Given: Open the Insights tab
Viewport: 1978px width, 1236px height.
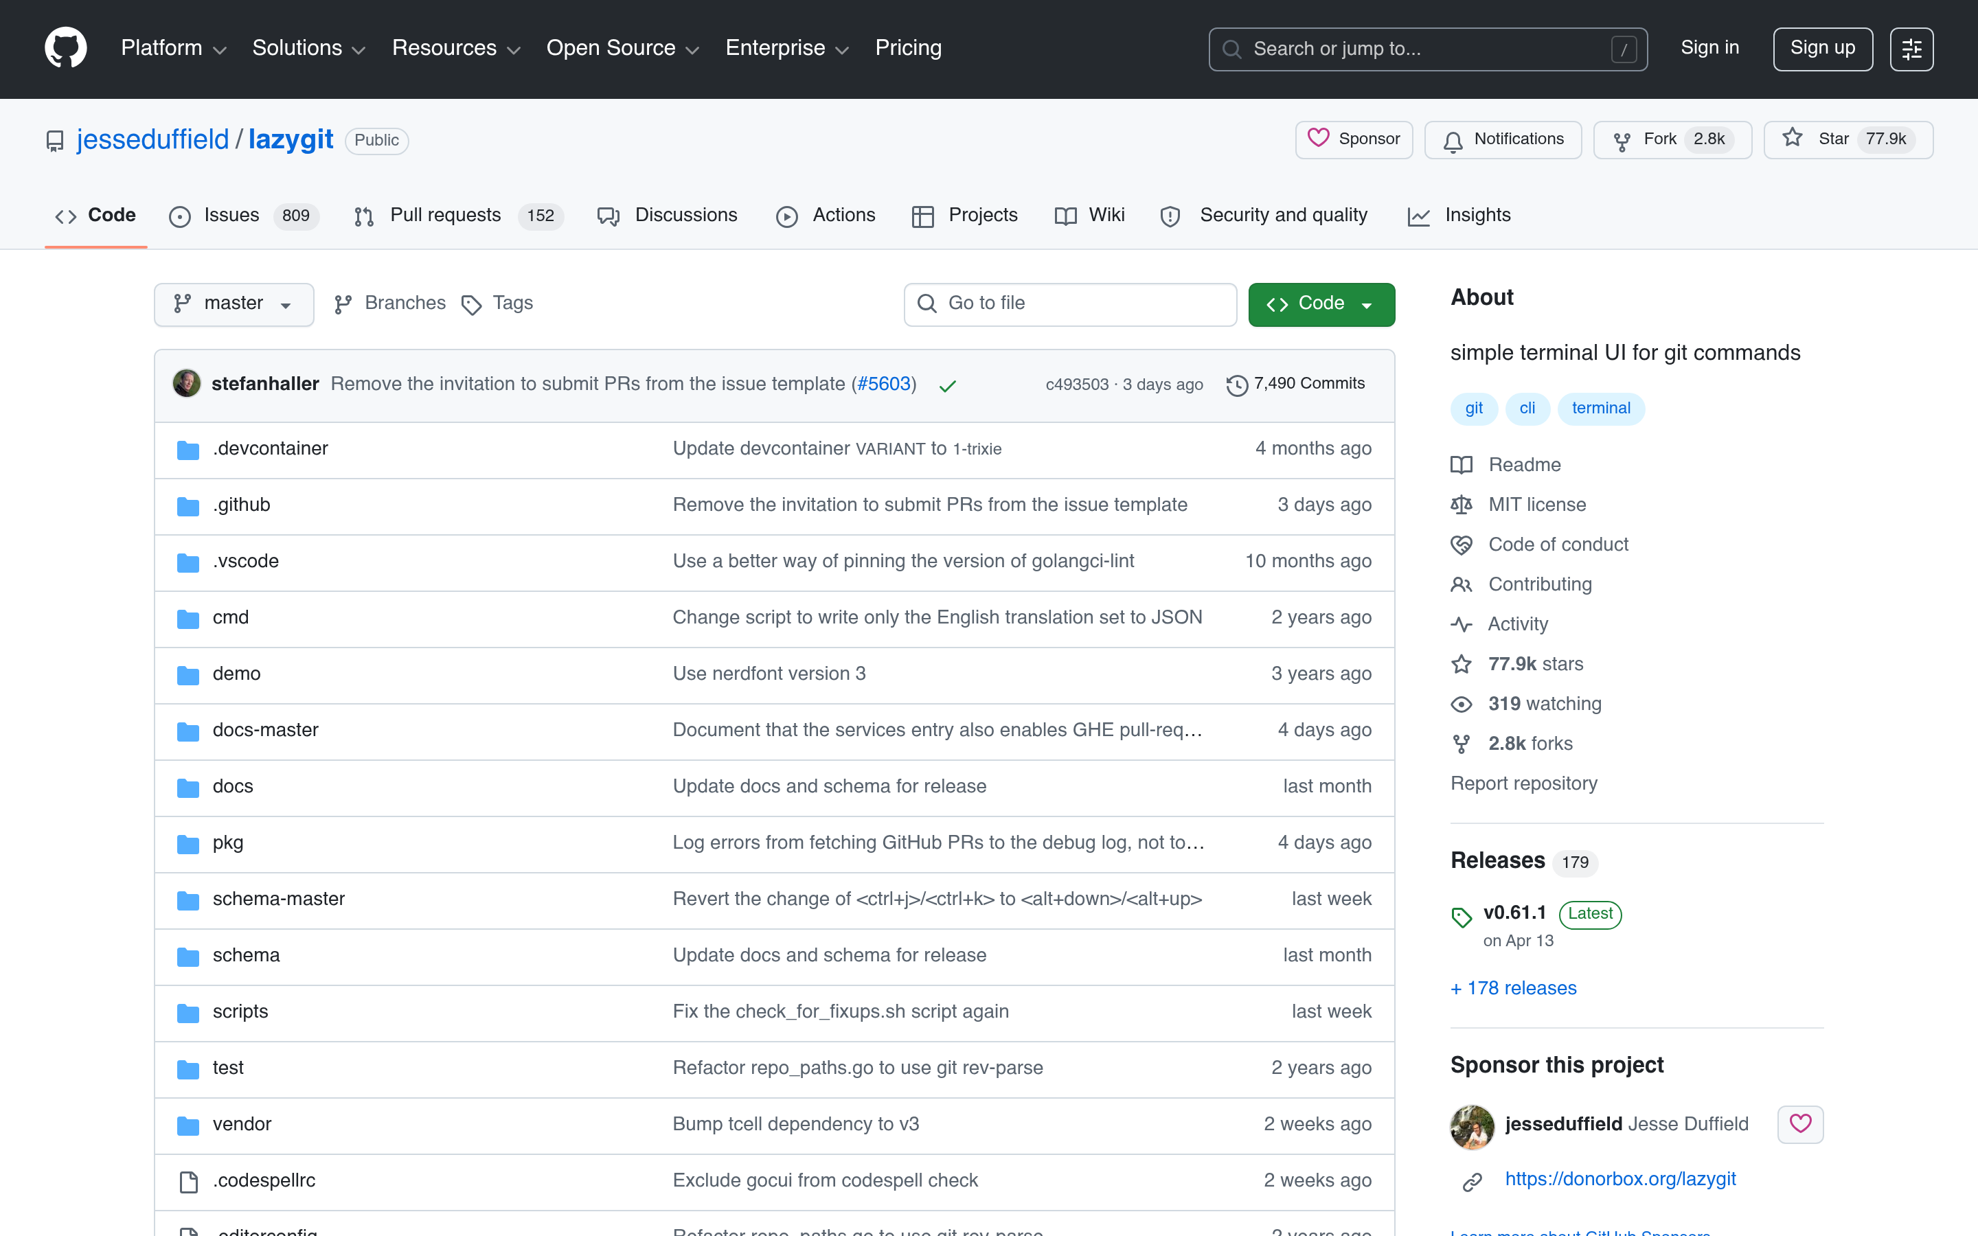Looking at the screenshot, I should point(1459,216).
